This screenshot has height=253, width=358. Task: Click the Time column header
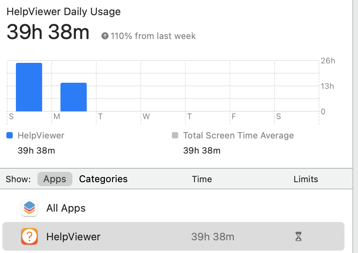click(x=202, y=179)
